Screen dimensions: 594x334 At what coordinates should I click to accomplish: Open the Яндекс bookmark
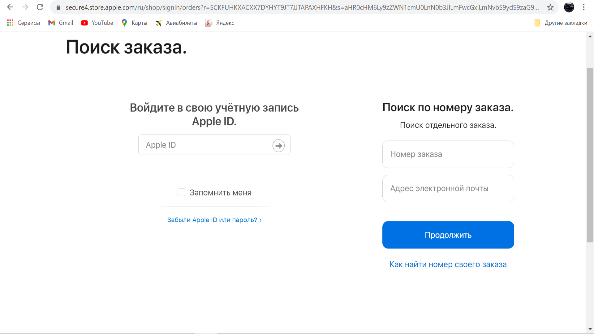tap(220, 23)
